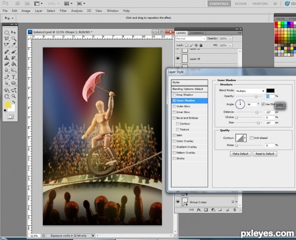Check the Anti-aliased option
The image size is (296, 240).
[251, 138]
